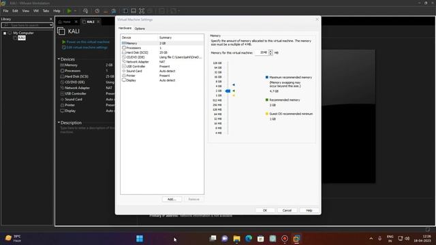Open Microsoft Edge from the taskbar
The width and height of the screenshot is (436, 245).
point(249,239)
